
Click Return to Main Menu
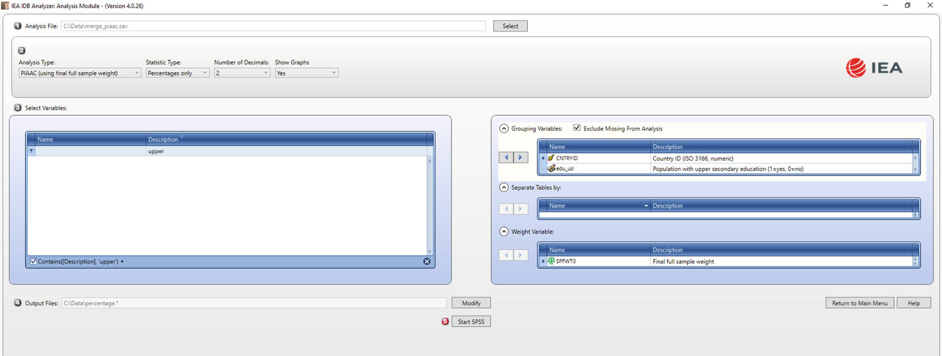pyautogui.click(x=860, y=303)
